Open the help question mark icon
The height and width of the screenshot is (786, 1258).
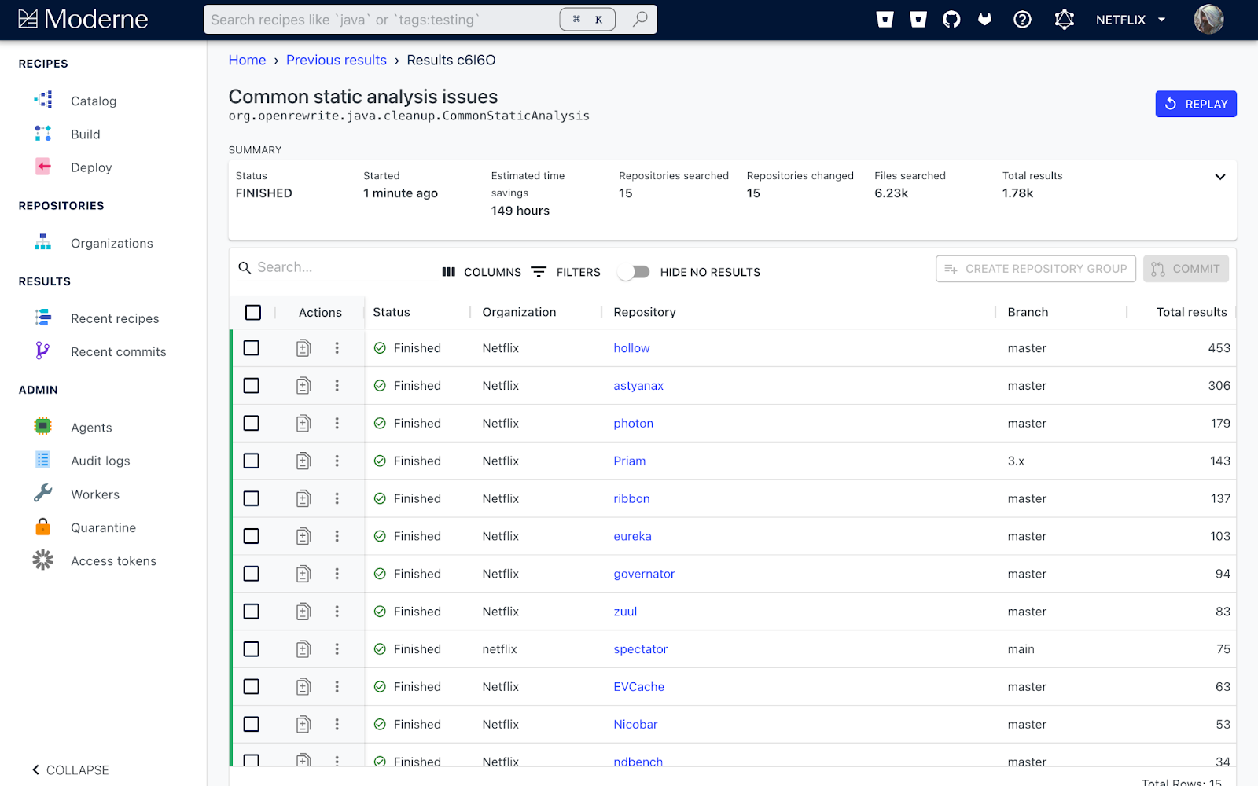[1022, 20]
